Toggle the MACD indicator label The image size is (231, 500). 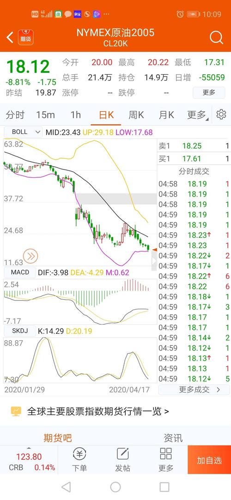(x=20, y=272)
